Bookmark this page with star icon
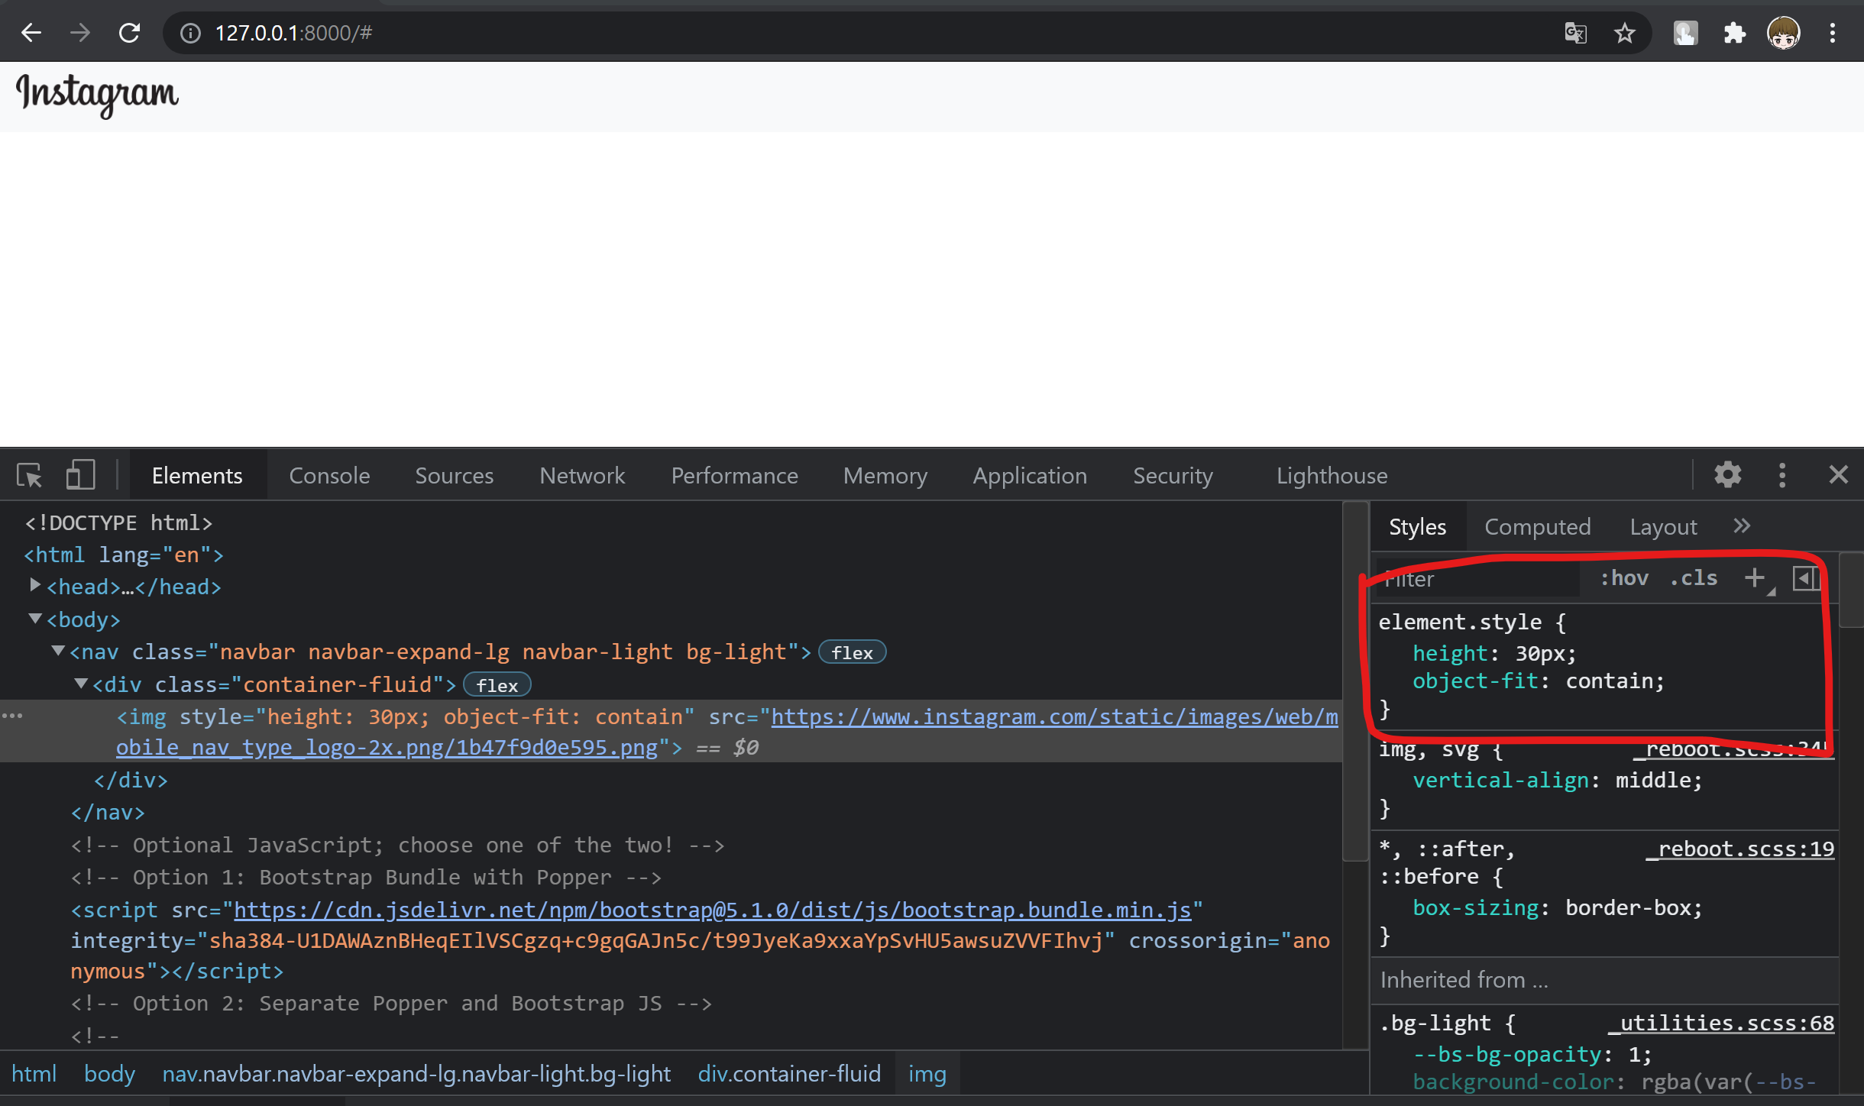Screen dimensions: 1864x1106 [x=1624, y=33]
